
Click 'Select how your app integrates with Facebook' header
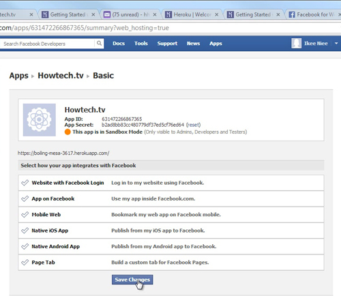tap(78, 166)
